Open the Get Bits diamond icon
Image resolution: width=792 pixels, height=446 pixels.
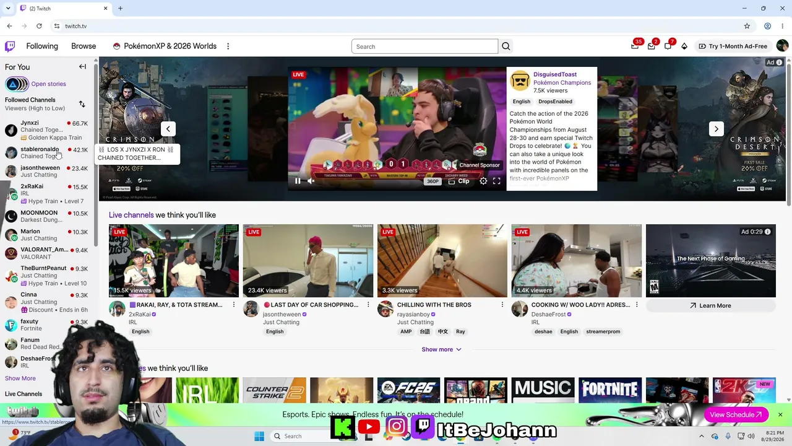tap(684, 46)
